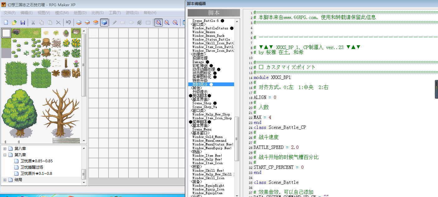This screenshot has height=197, width=438.
Task: Open 绘图(D) menu
Action: (80, 12)
